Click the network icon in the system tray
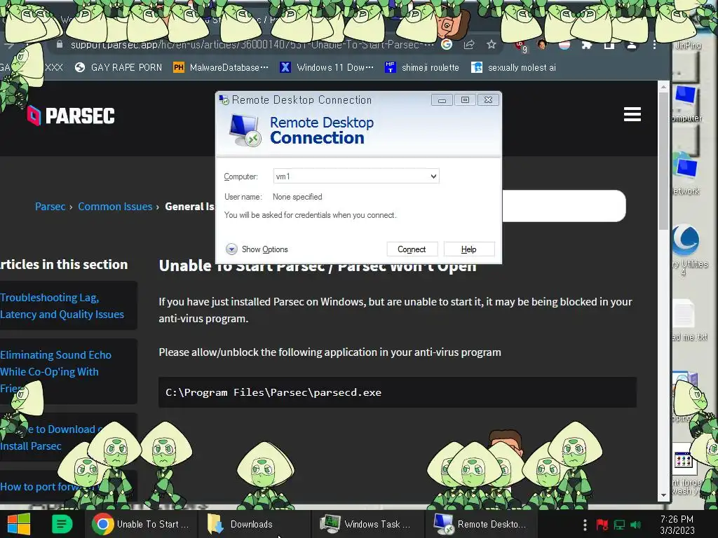The image size is (718, 538). coord(619,524)
